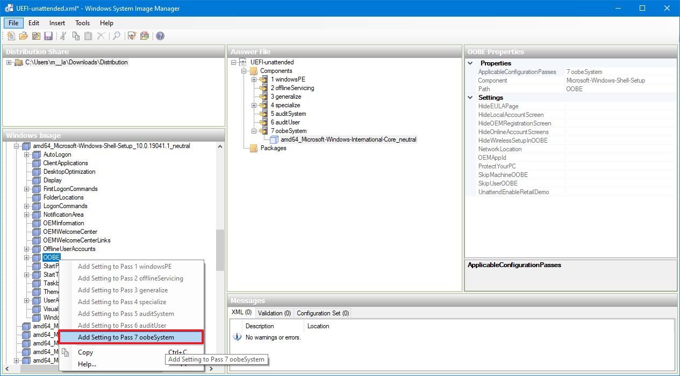Click the Close Answer File toolbar icon
The image size is (680, 376).
click(36, 36)
